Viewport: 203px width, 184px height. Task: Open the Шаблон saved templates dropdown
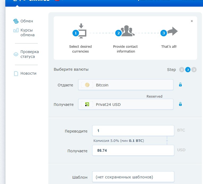(133, 177)
